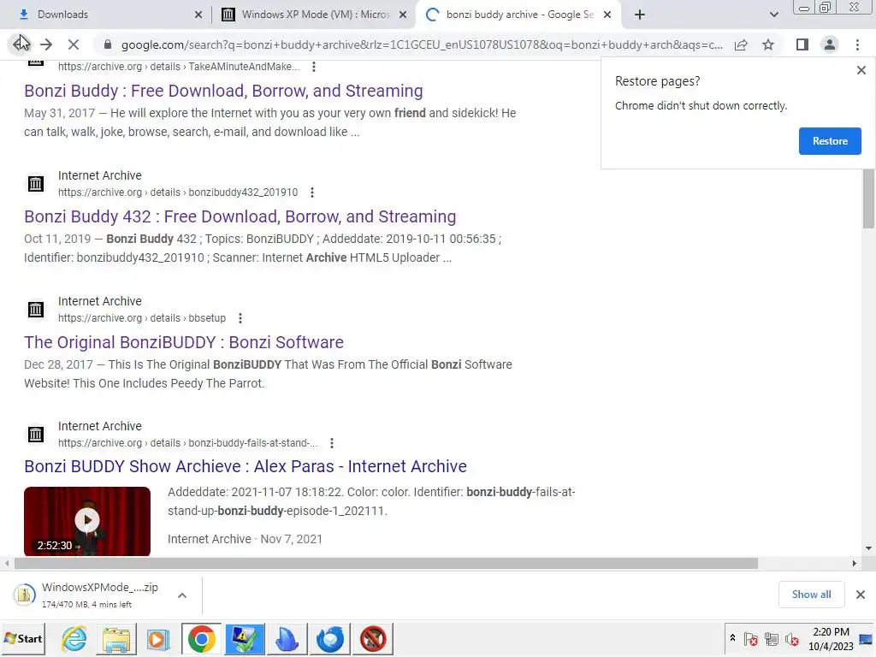This screenshot has height=657, width=876.
Task: Open the monitor with warning checkmark taskbar icon
Action: point(245,638)
